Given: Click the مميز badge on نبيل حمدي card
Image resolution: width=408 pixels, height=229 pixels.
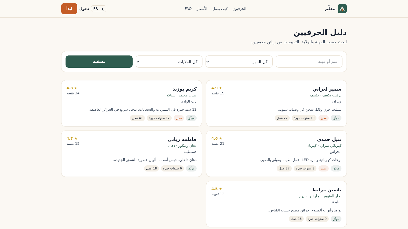Looking at the screenshot, I should [x=324, y=168].
